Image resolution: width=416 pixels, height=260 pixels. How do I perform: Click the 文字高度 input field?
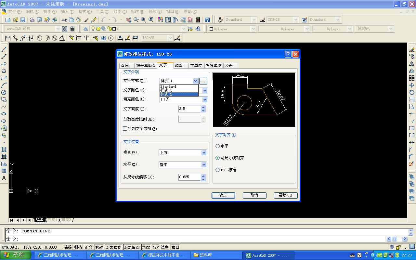(x=189, y=109)
